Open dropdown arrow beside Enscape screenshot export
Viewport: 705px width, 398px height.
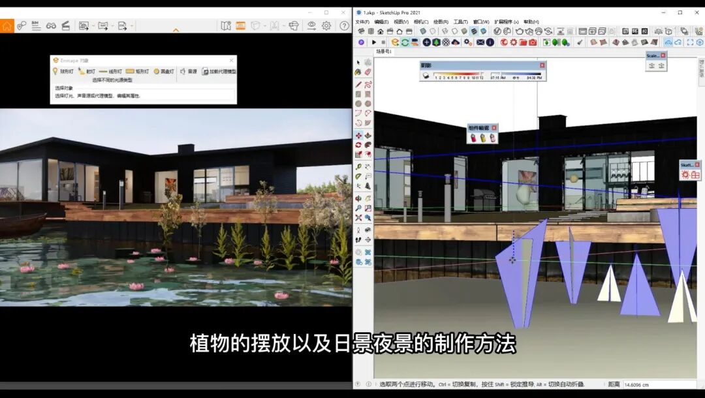[x=93, y=26]
